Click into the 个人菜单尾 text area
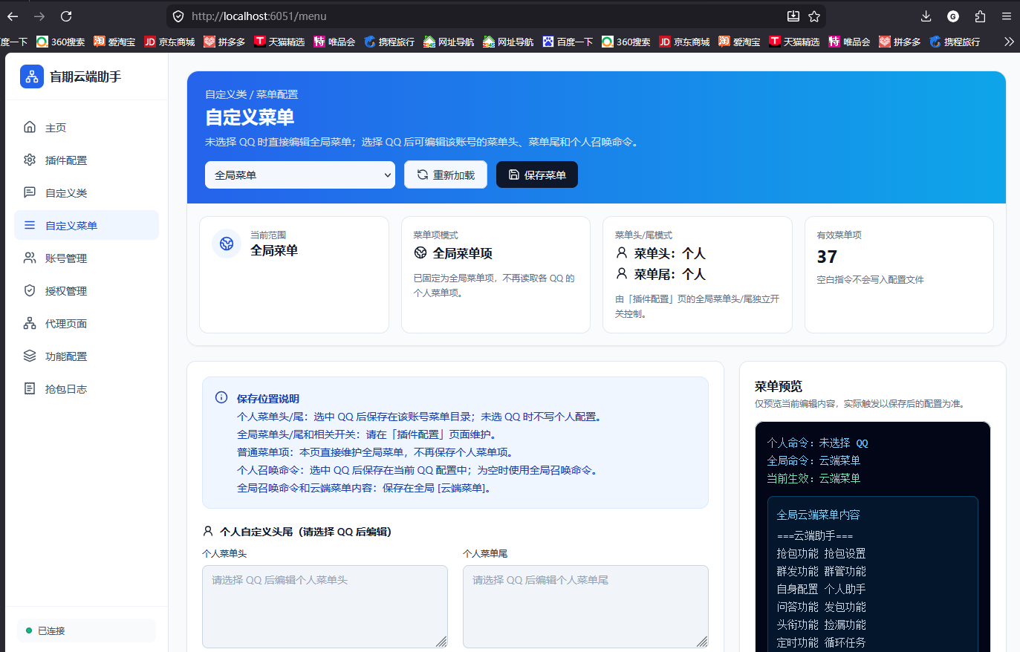Viewport: 1020px width, 652px height. 585,607
